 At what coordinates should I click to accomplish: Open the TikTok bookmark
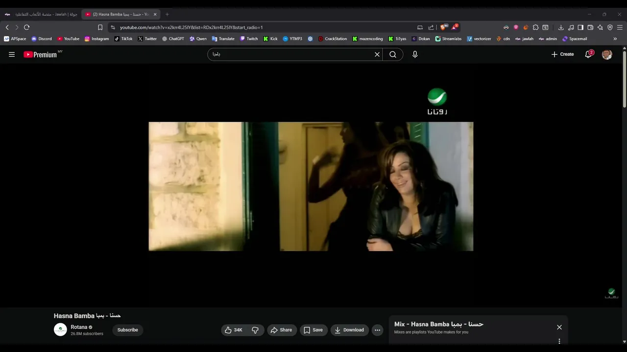pos(123,39)
